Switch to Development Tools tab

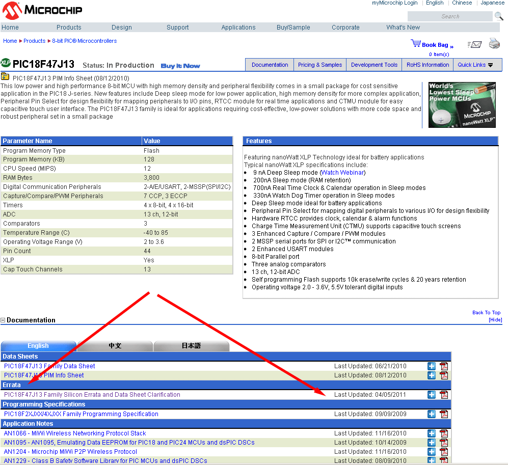coord(374,65)
